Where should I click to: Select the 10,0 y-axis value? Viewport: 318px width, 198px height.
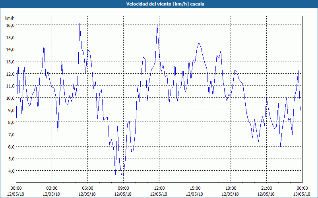pyautogui.click(x=10, y=98)
